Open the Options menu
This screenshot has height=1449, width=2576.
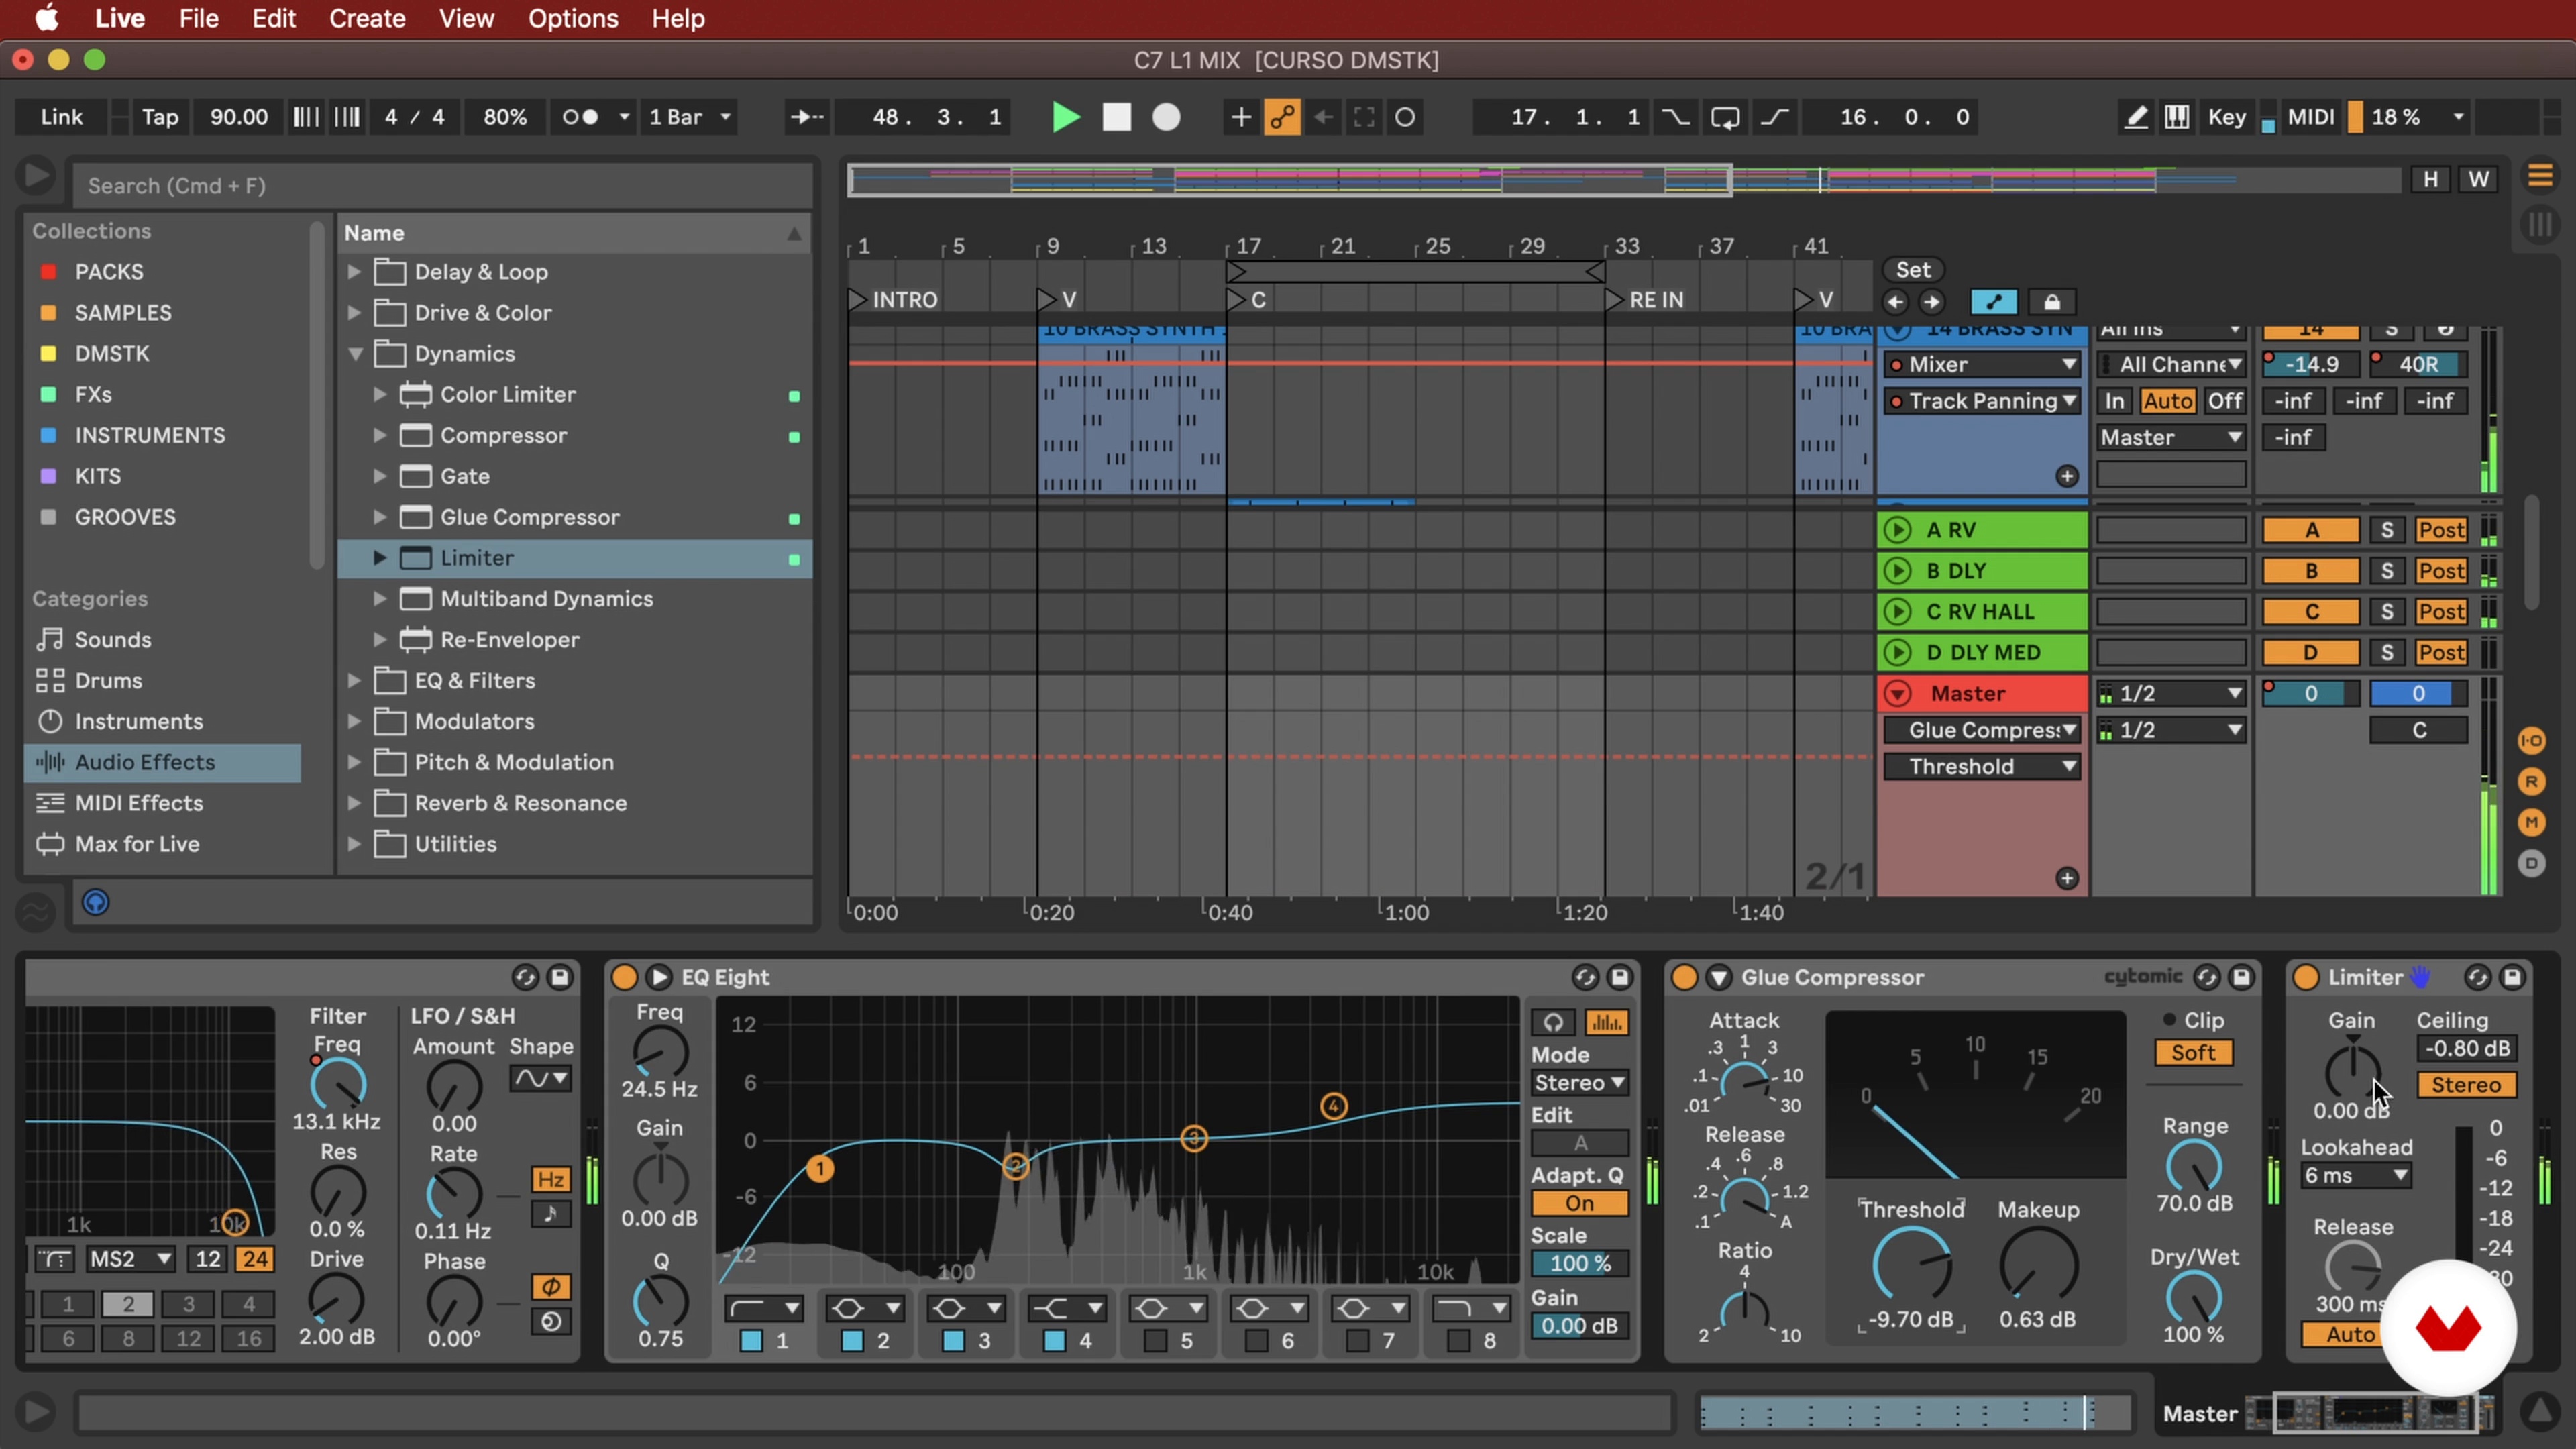pyautogui.click(x=573, y=18)
